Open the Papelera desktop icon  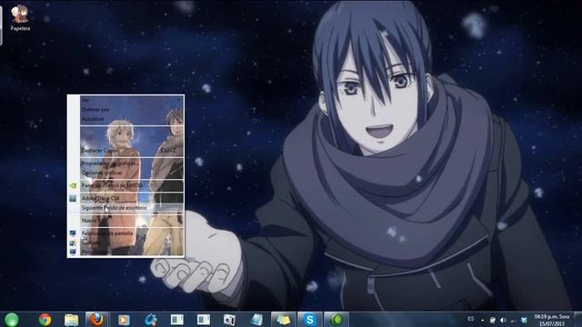tap(20, 18)
